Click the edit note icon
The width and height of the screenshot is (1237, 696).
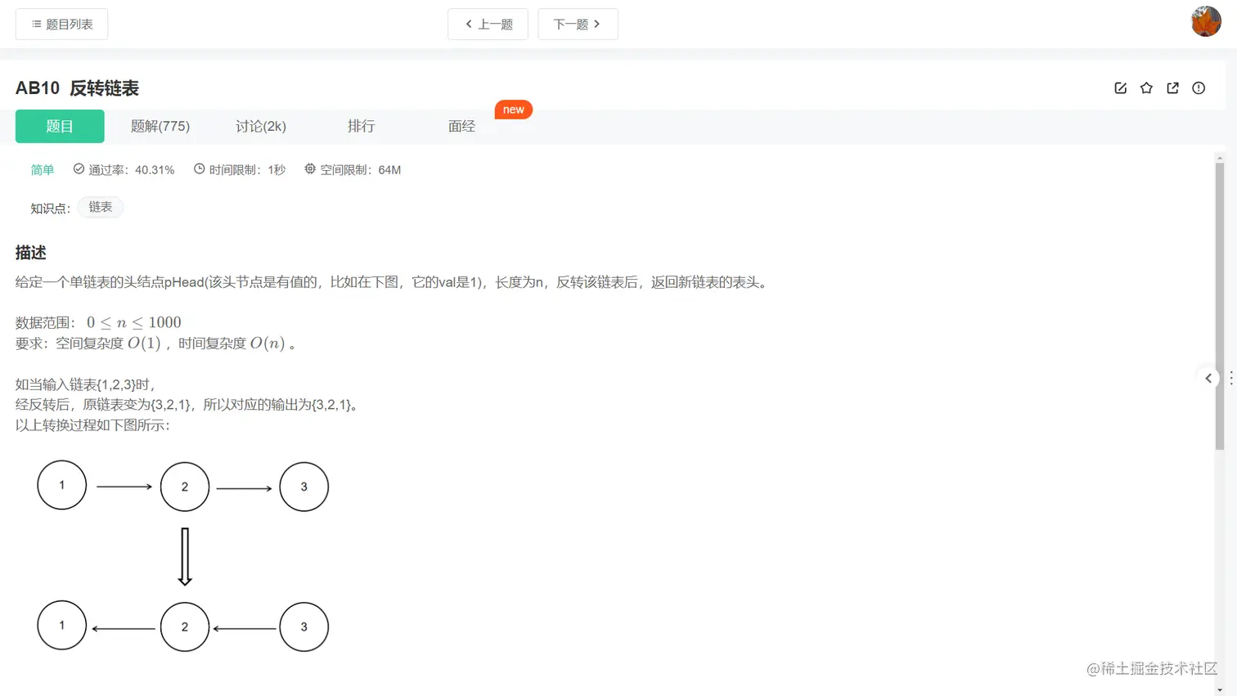click(1121, 88)
